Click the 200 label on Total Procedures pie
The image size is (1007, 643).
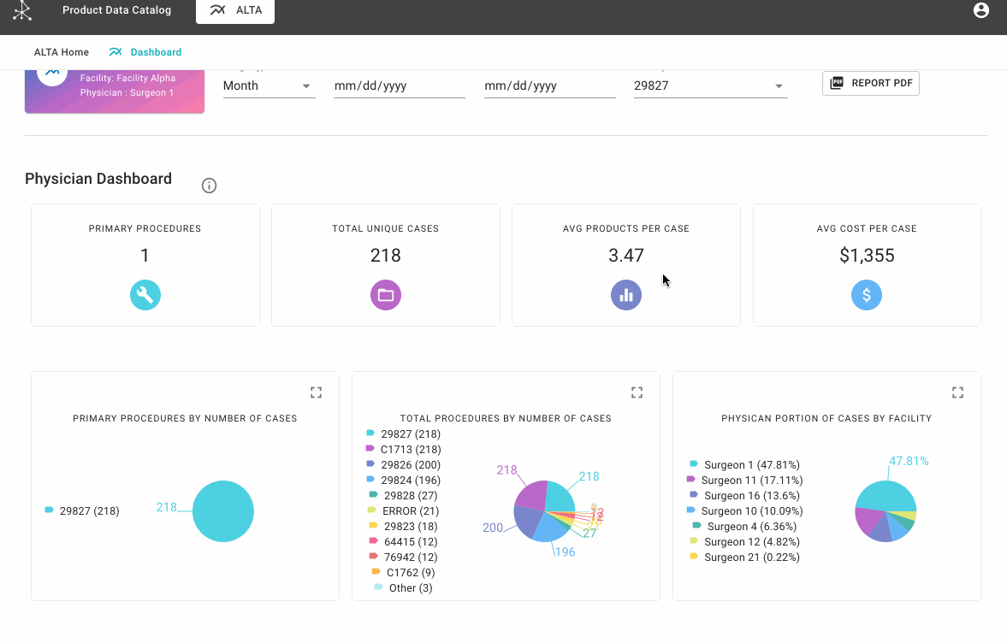pyautogui.click(x=493, y=528)
